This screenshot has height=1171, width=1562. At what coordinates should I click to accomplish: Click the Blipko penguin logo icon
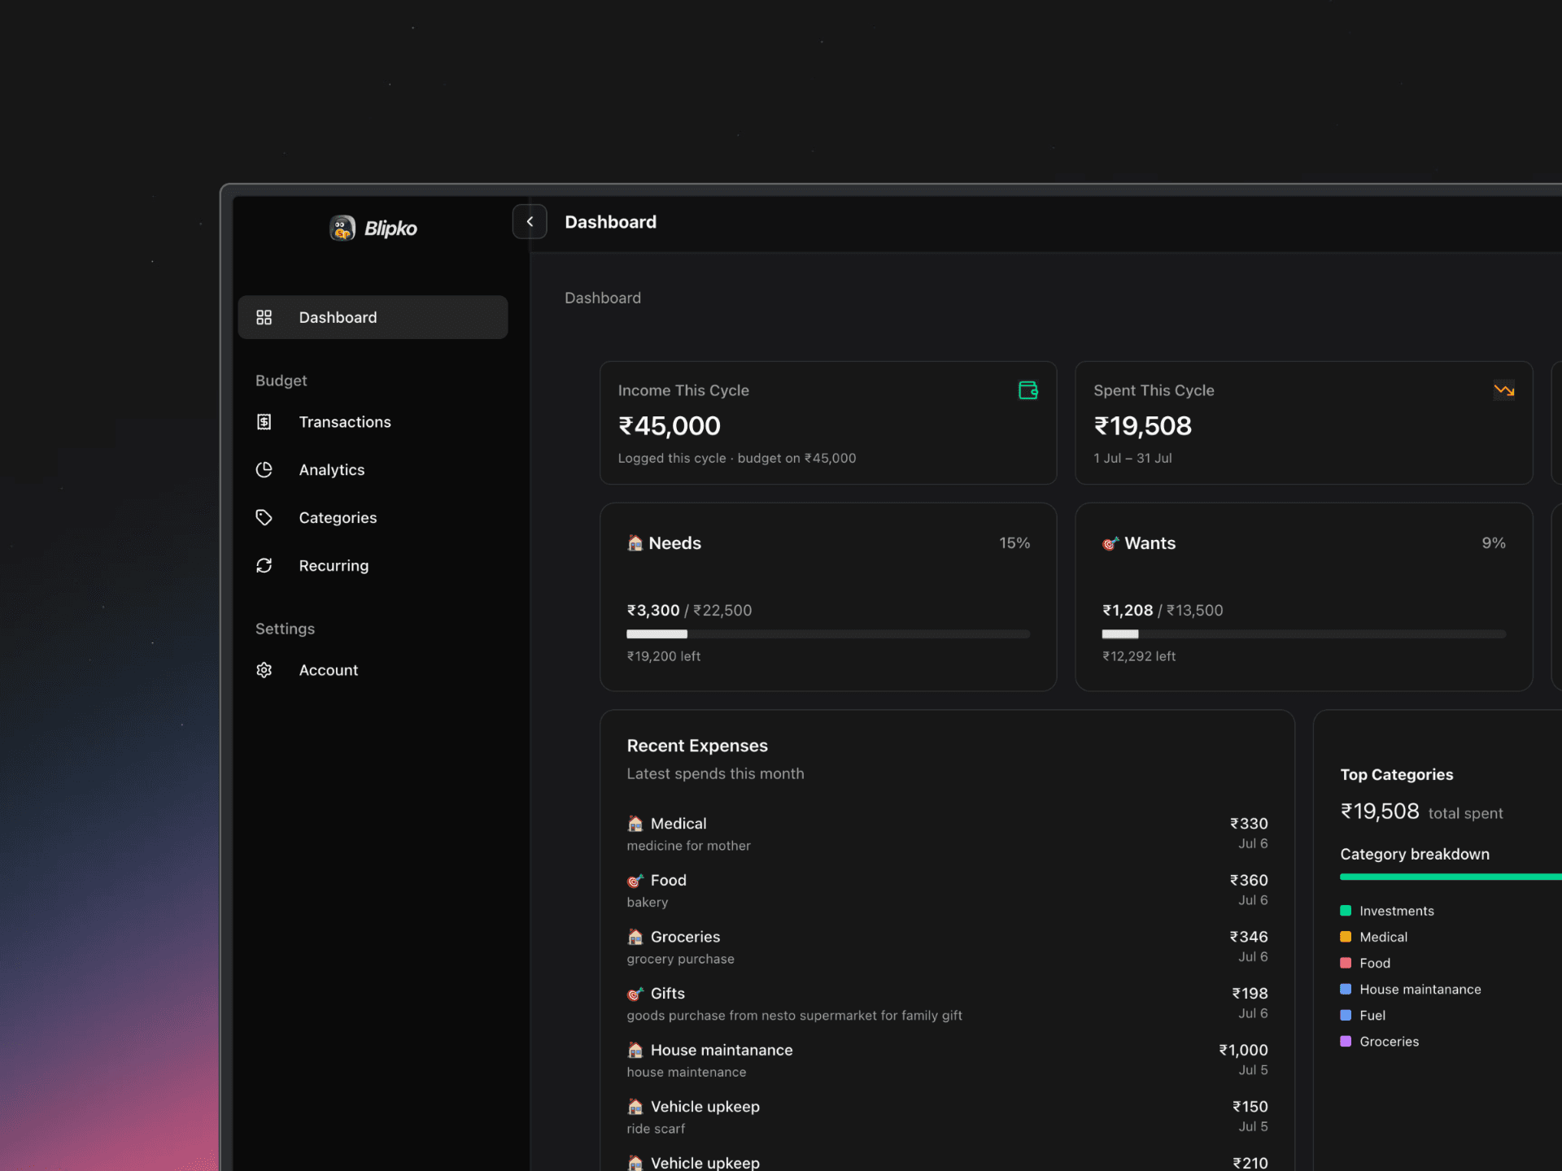[342, 229]
